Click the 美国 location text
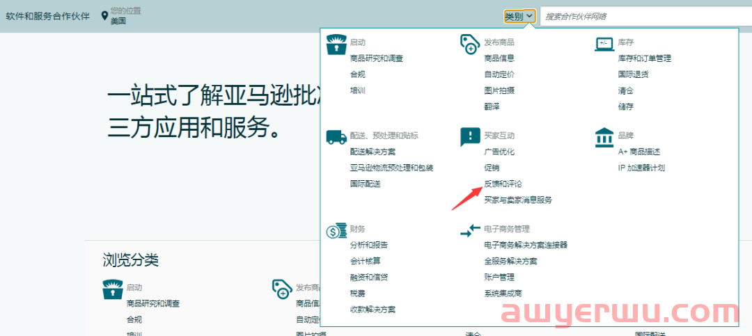Screen dimensions: 752x336 coord(118,21)
